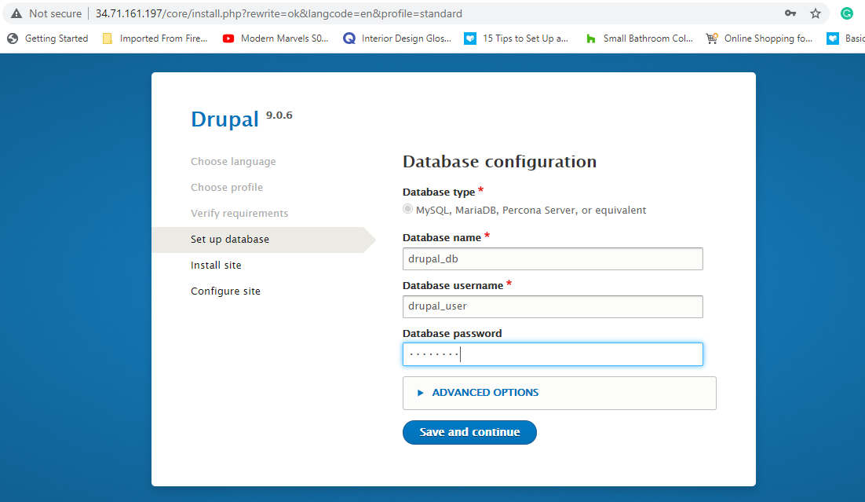Open the Grammarly extension icon
Screen dimensions: 865x502
[846, 13]
